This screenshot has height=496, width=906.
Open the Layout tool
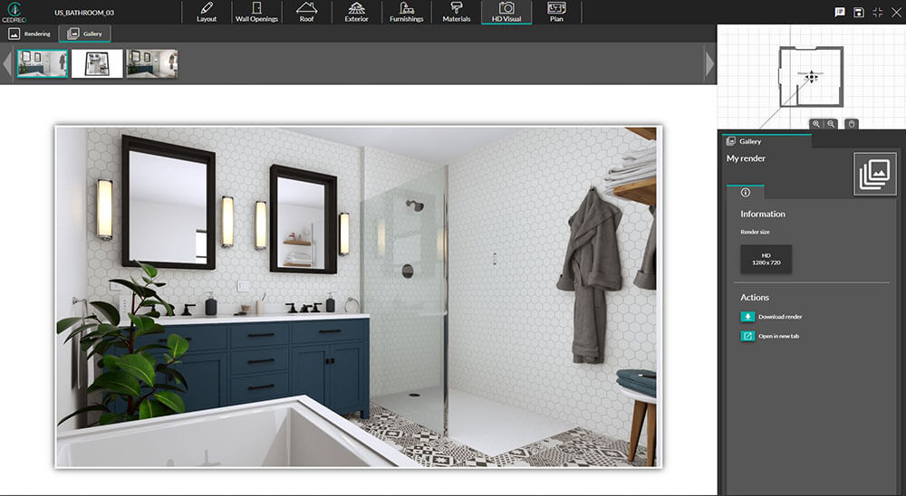tap(207, 12)
